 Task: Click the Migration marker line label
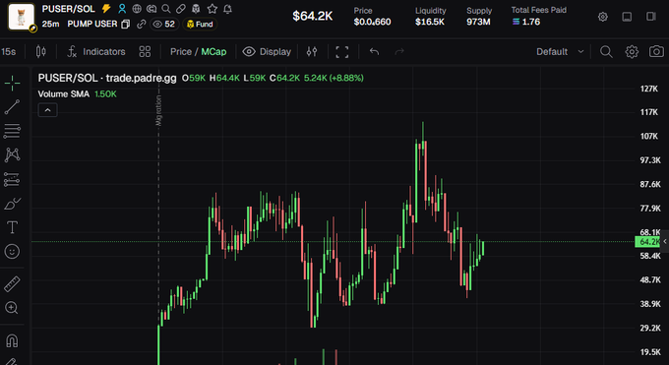[x=158, y=110]
